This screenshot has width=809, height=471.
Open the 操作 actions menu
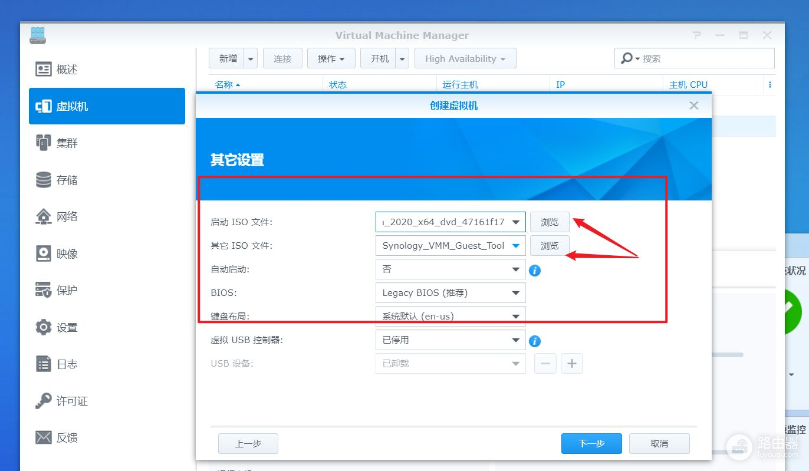[x=331, y=58]
